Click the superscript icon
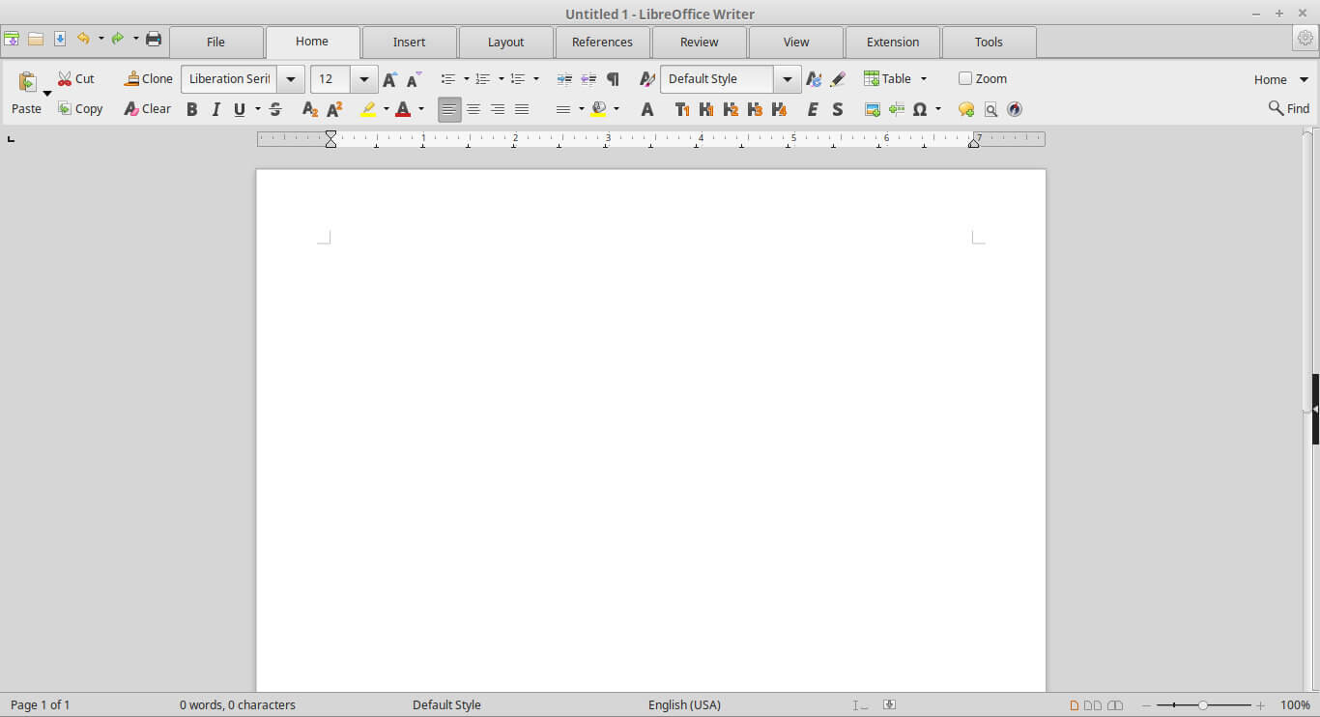This screenshot has width=1320, height=717. [x=334, y=109]
